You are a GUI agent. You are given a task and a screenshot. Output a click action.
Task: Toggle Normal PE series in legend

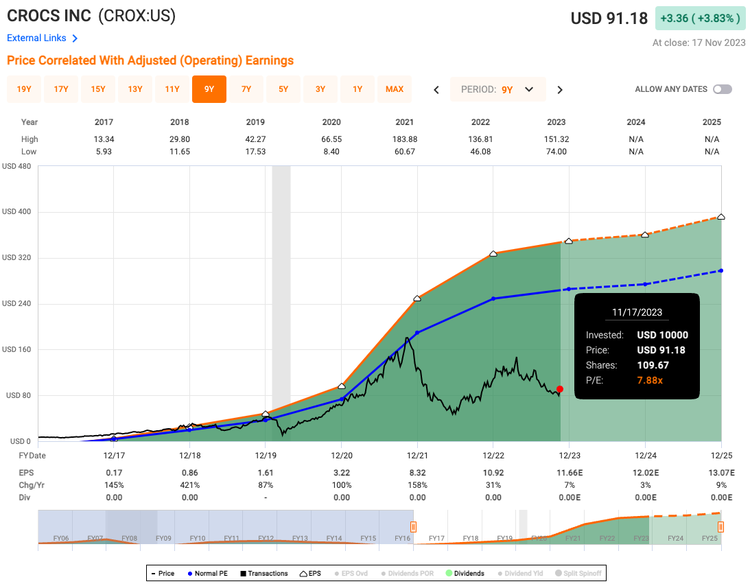pyautogui.click(x=208, y=573)
